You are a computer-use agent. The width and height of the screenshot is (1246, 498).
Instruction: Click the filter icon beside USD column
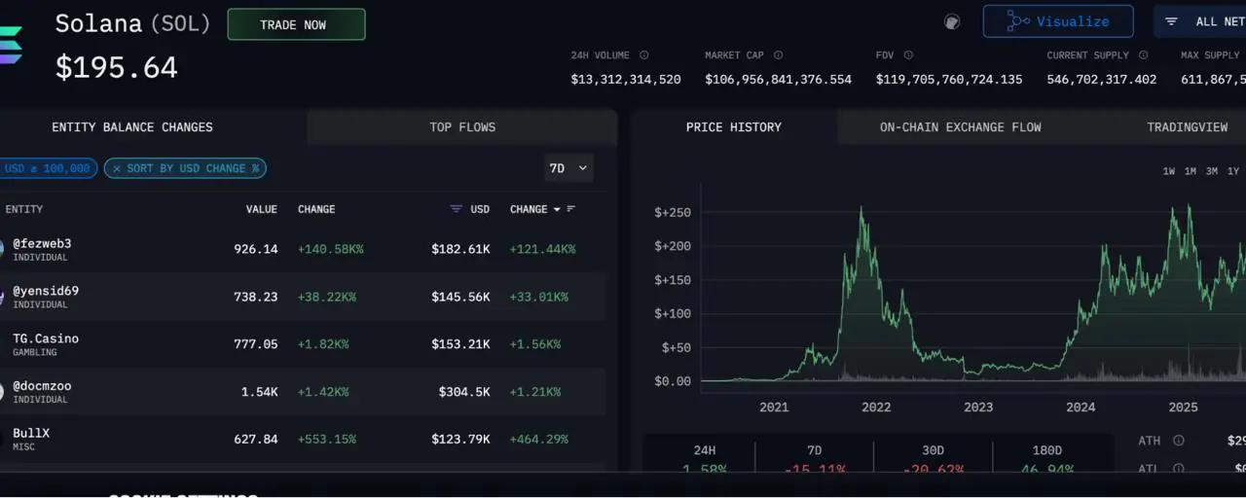coord(456,209)
